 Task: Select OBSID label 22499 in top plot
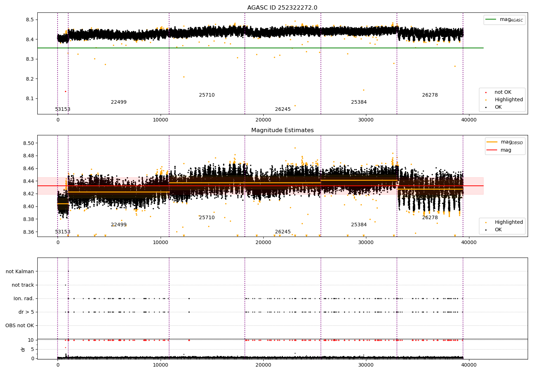point(119,102)
